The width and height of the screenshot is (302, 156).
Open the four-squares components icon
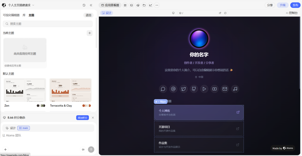click(125, 5)
